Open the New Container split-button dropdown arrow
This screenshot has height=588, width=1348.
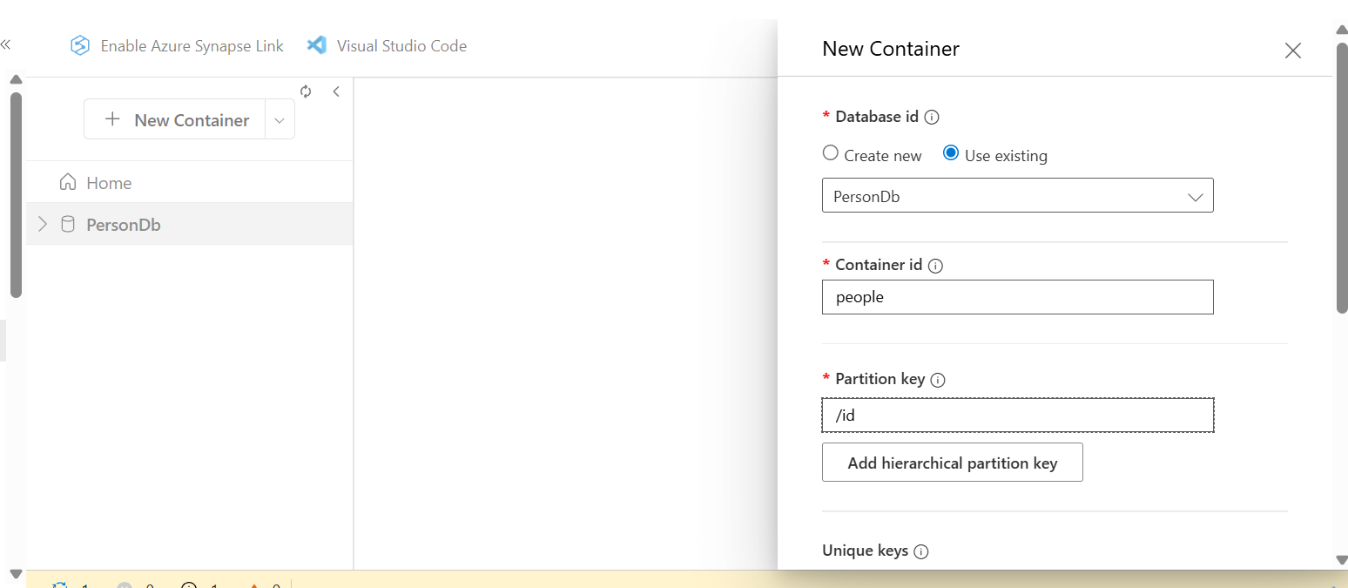click(x=280, y=120)
